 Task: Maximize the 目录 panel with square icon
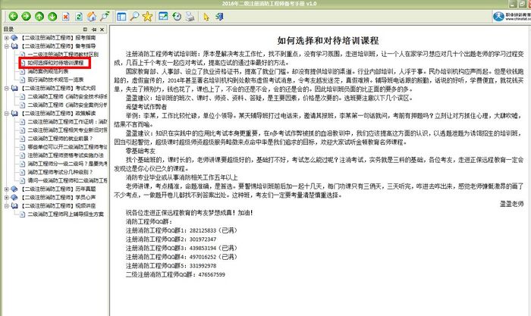(x=85, y=30)
